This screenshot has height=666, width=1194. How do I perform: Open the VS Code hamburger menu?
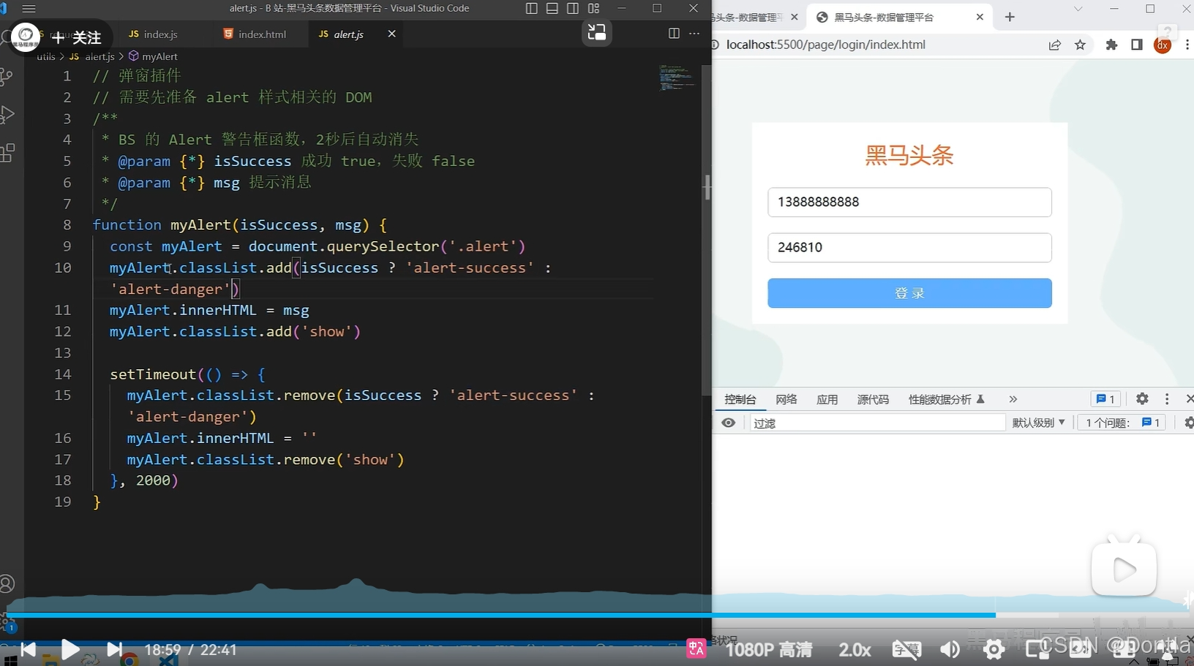coord(29,9)
